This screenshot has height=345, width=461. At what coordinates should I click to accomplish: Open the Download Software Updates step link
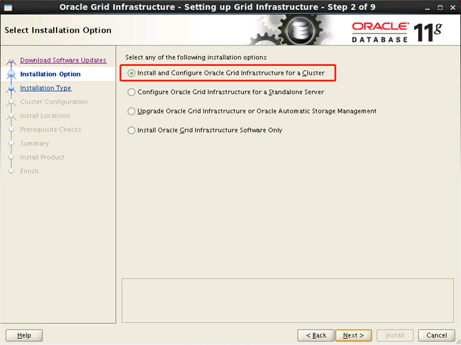63,60
